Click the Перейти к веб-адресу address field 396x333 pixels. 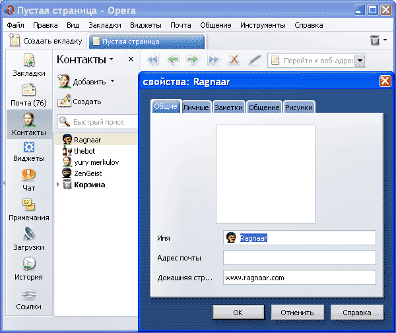pyautogui.click(x=317, y=61)
